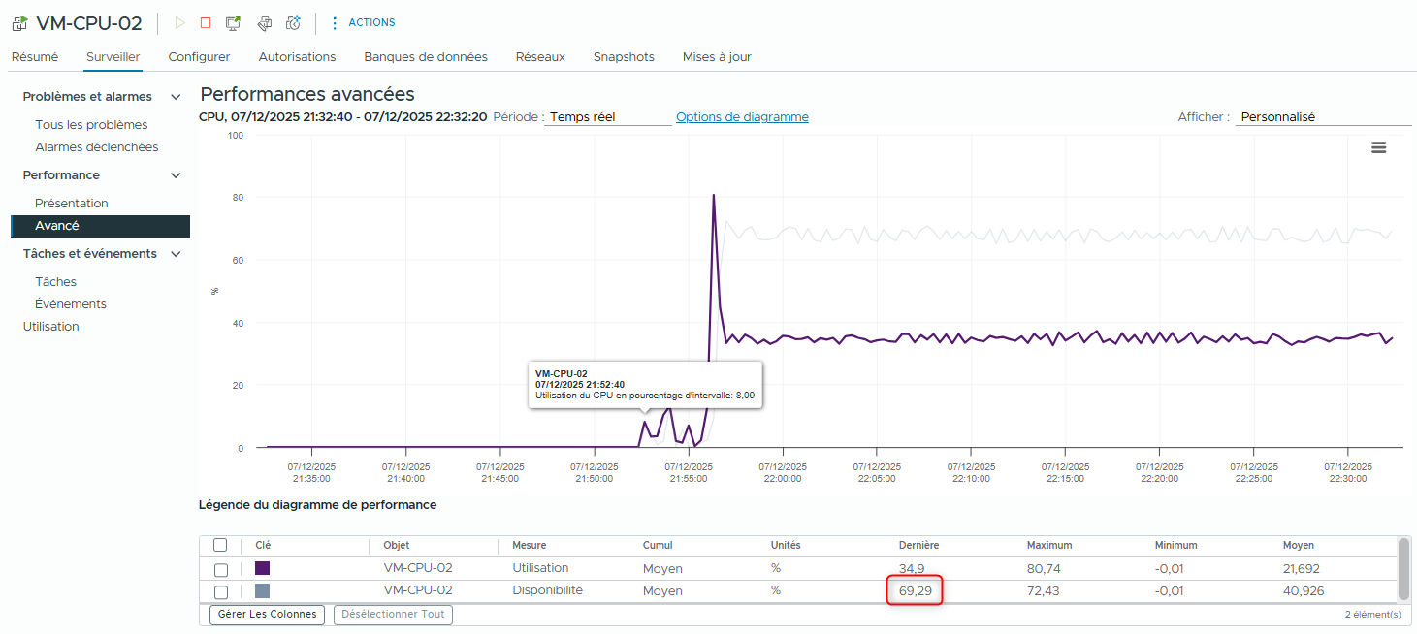
Task: Collapse the Problèmes et alarmes section
Action: [x=176, y=97]
